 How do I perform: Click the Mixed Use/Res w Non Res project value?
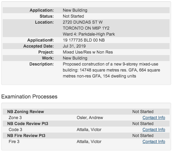[88, 52]
